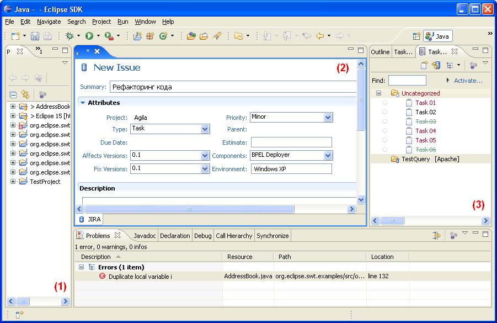This screenshot has height=323, width=497.
Task: Click the New Task icon in Task List
Action: click(424, 65)
